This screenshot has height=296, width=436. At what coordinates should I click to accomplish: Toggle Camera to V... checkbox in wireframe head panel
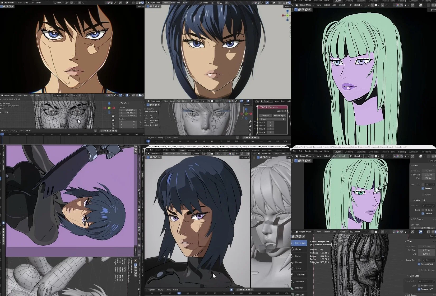click(419, 289)
